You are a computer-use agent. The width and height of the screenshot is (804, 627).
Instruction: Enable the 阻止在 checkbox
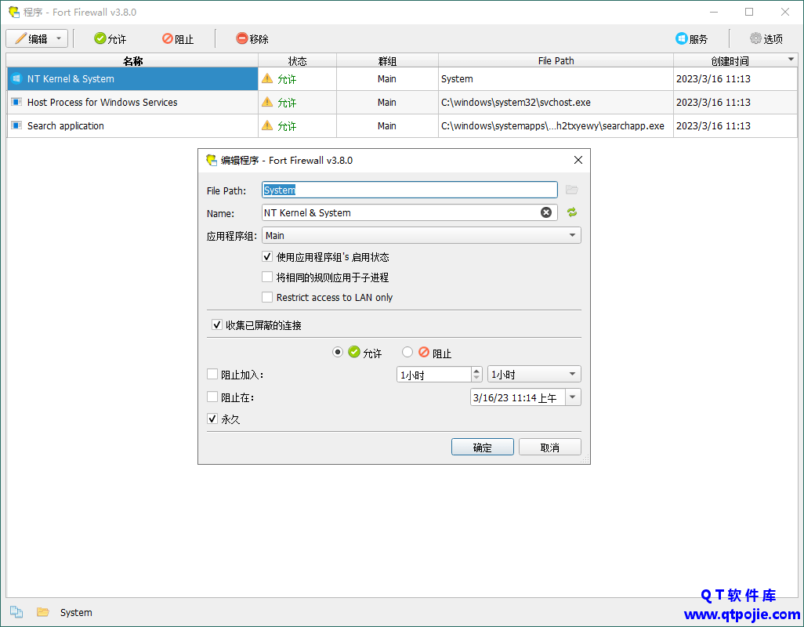coord(212,397)
